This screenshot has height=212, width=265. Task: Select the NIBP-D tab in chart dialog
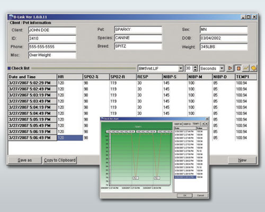tap(187, 124)
